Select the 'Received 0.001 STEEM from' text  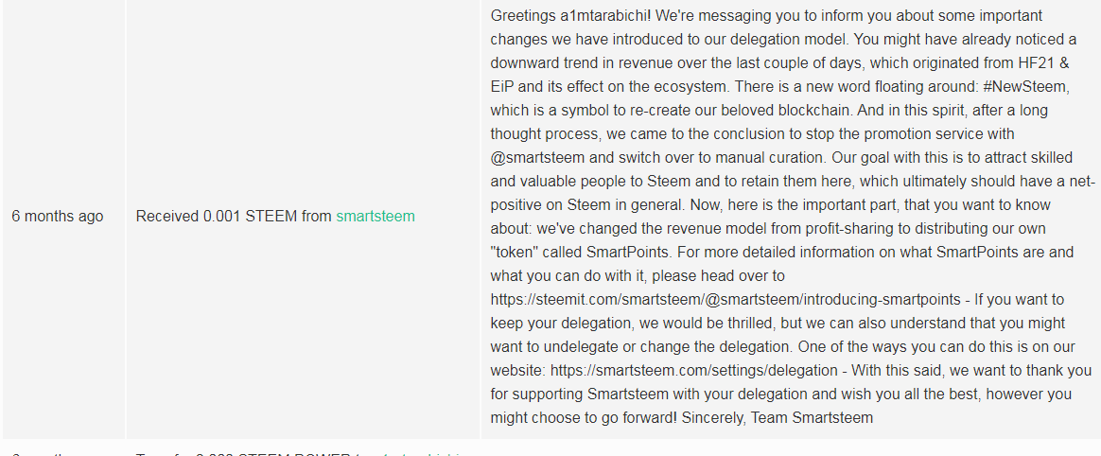(x=234, y=217)
